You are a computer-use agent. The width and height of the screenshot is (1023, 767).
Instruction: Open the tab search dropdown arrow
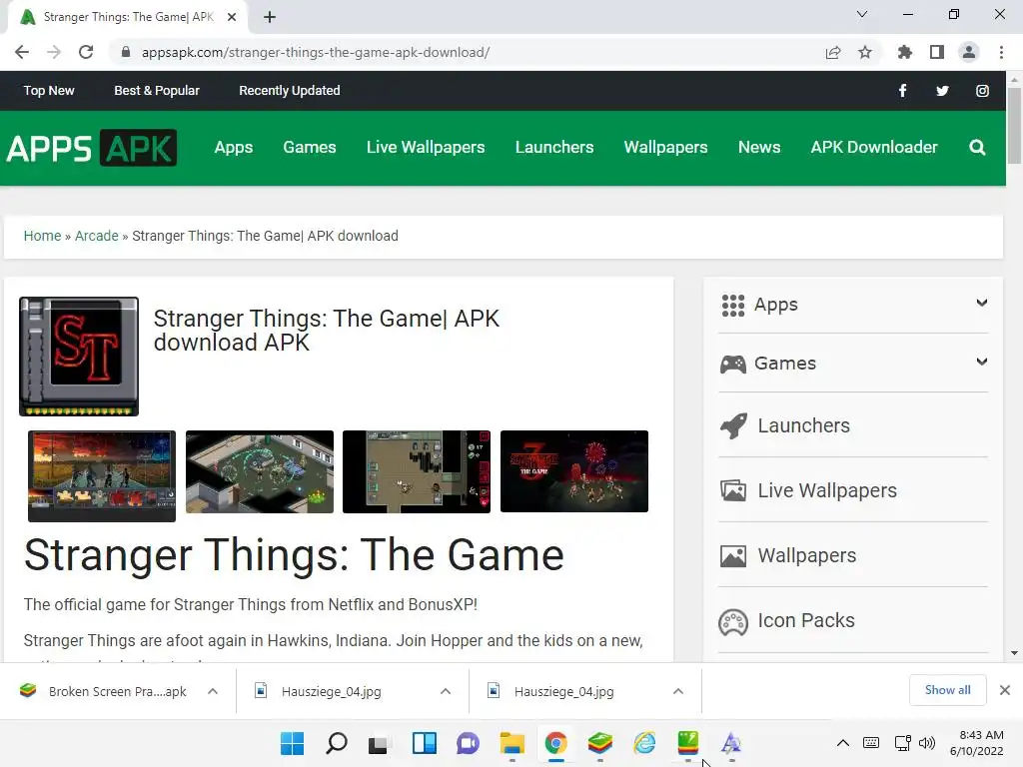tap(862, 14)
